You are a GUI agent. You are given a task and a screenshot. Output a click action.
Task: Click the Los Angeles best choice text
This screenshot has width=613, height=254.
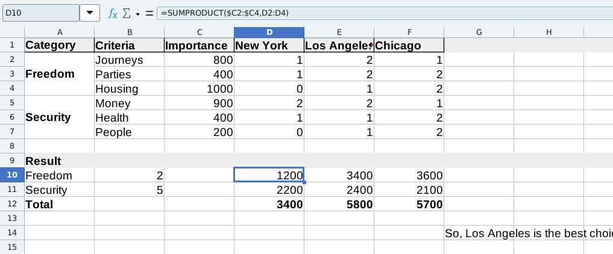coord(529,233)
